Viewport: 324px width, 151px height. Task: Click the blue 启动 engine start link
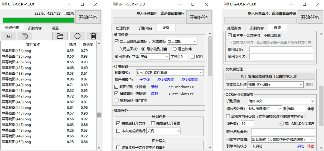click(x=301, y=146)
